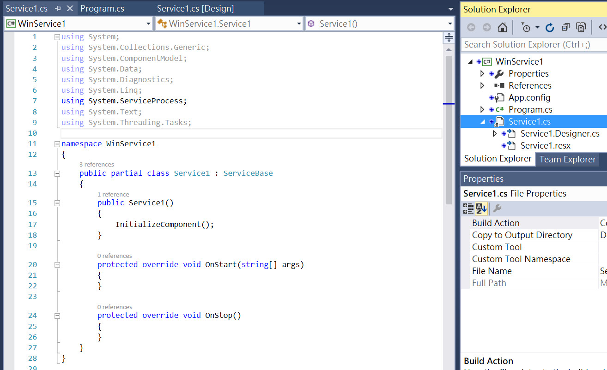Collapse the namespace WinService1 block
The image size is (607, 370).
coord(57,144)
